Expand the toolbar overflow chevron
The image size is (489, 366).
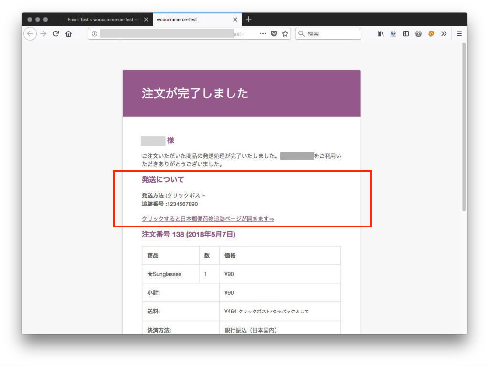[444, 34]
